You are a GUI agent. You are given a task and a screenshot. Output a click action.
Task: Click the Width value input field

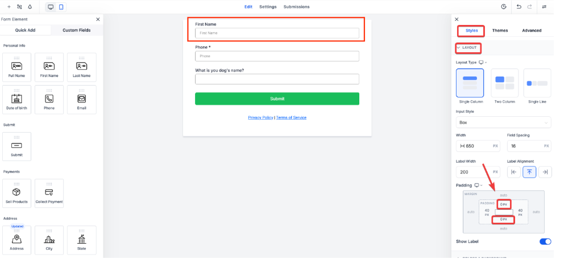point(478,146)
